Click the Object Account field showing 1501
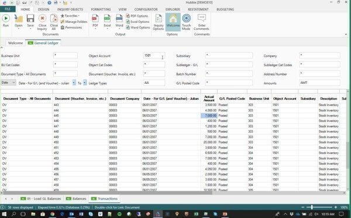The height and width of the screenshot is (218, 351). (154, 56)
